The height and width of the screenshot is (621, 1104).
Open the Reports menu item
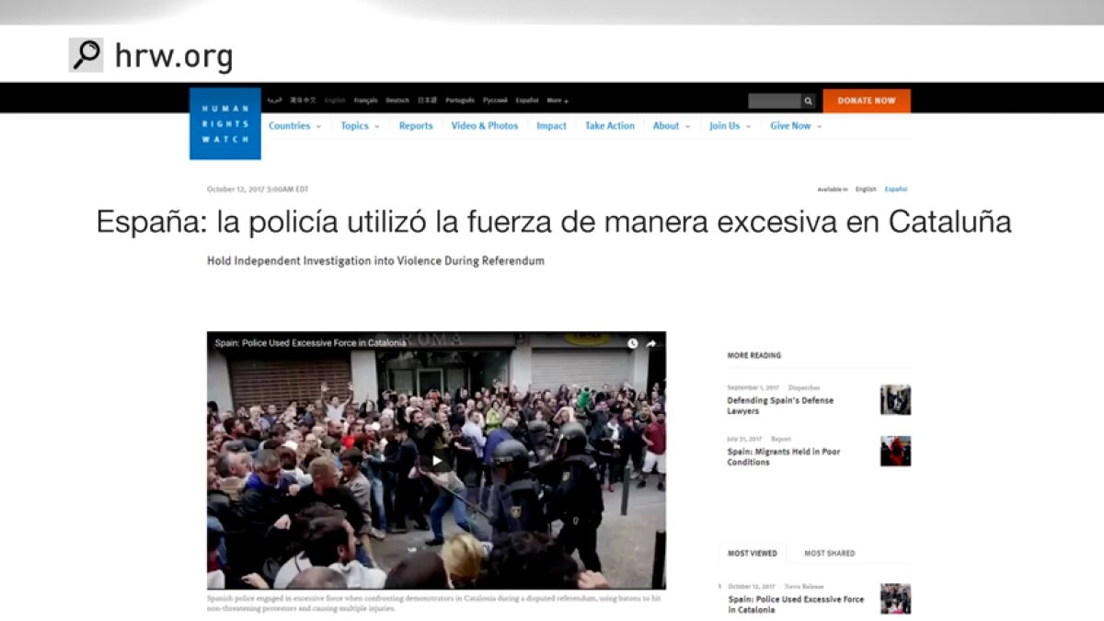(416, 126)
